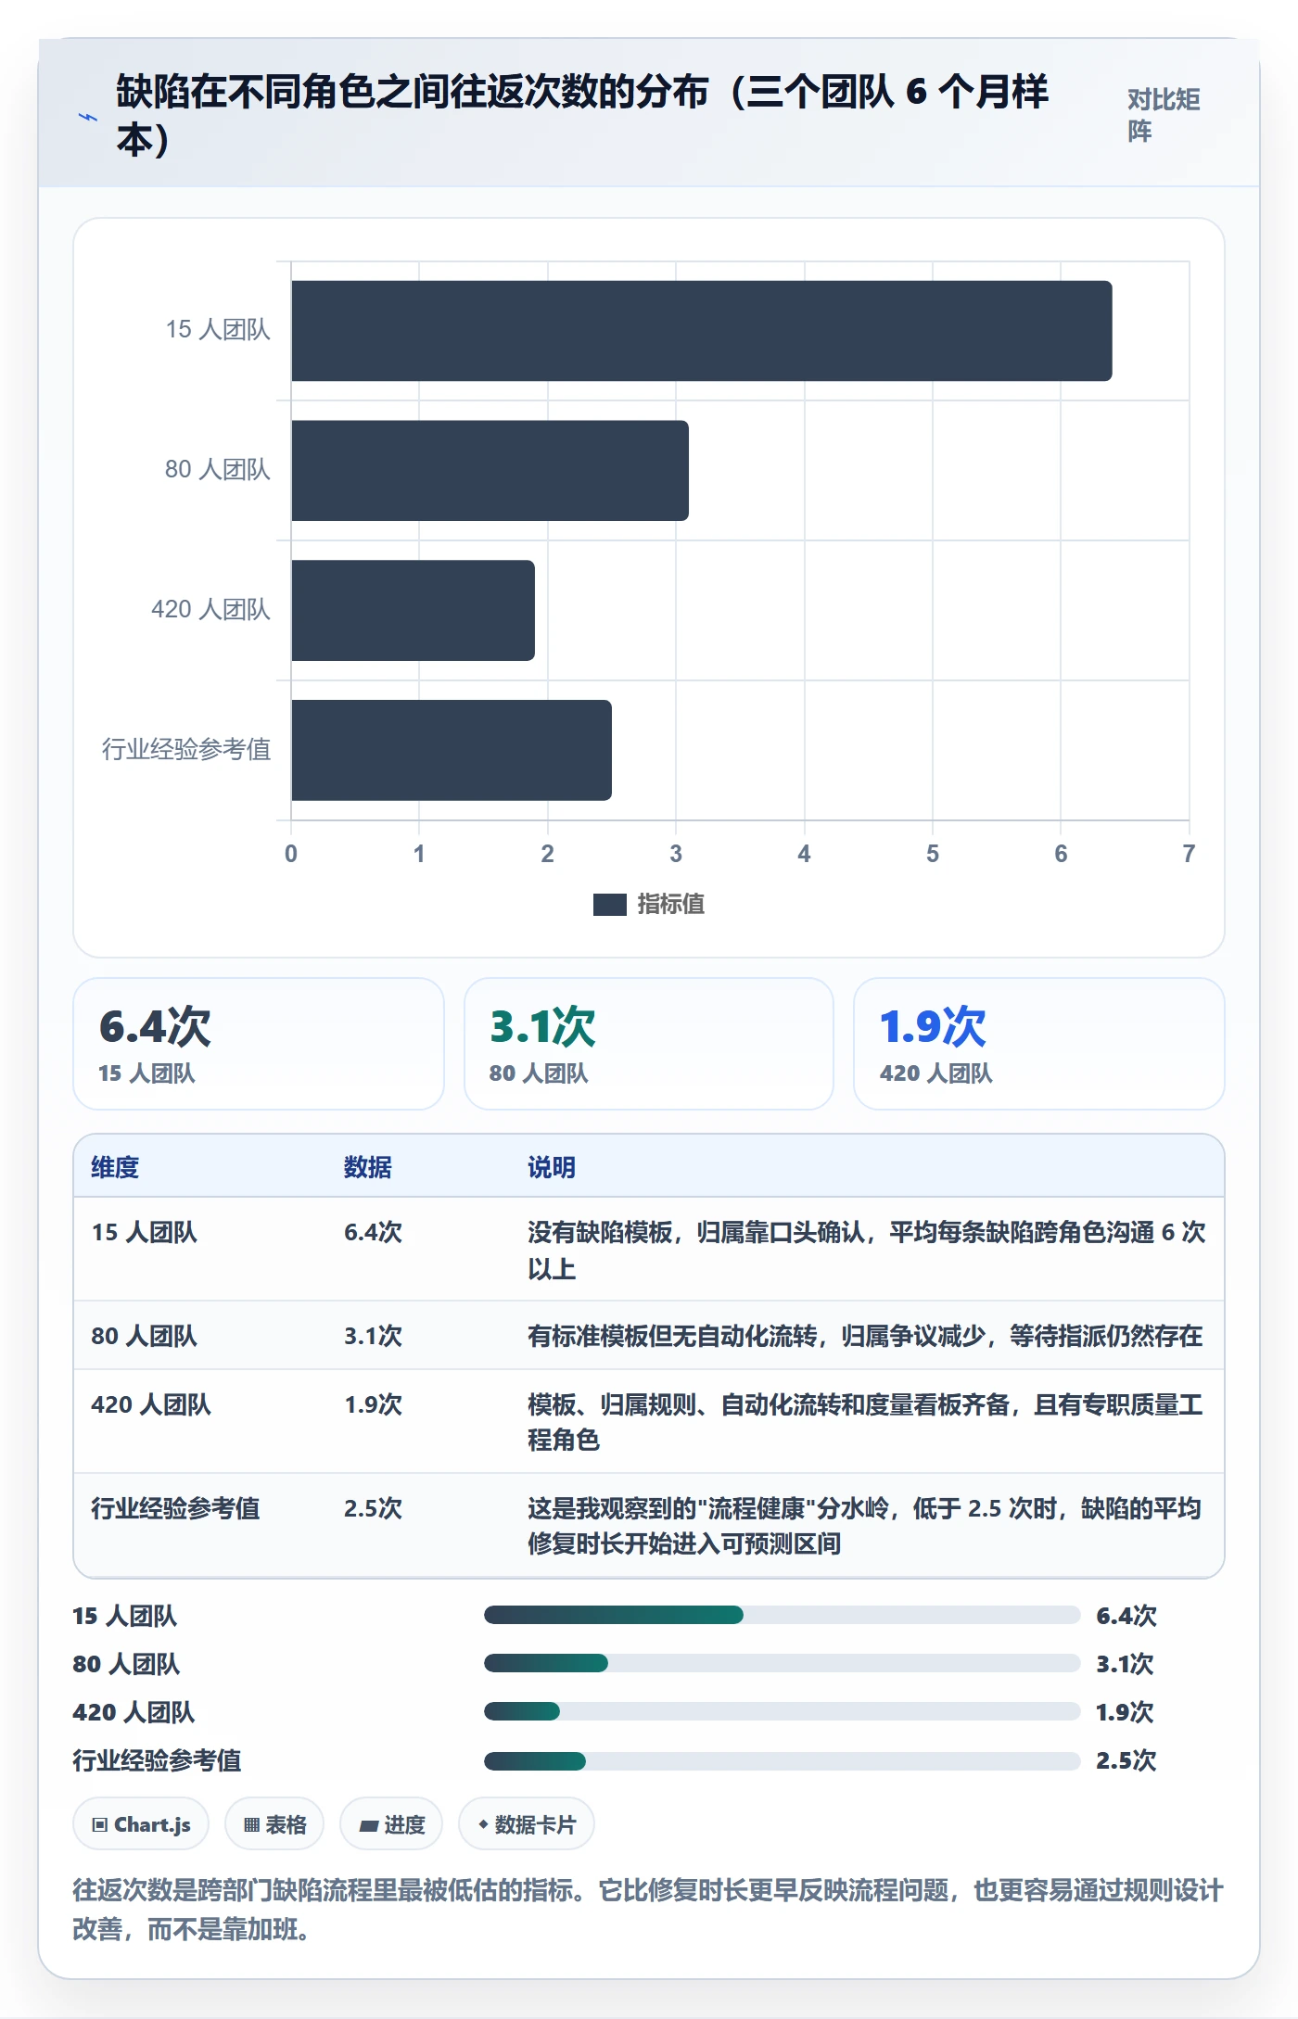This screenshot has height=2019, width=1298.
Task: Open the 1.9次 data card
Action: coord(1039,1044)
